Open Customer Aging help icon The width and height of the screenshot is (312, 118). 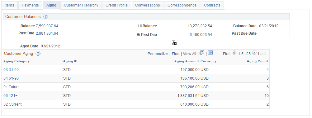tap(38, 54)
